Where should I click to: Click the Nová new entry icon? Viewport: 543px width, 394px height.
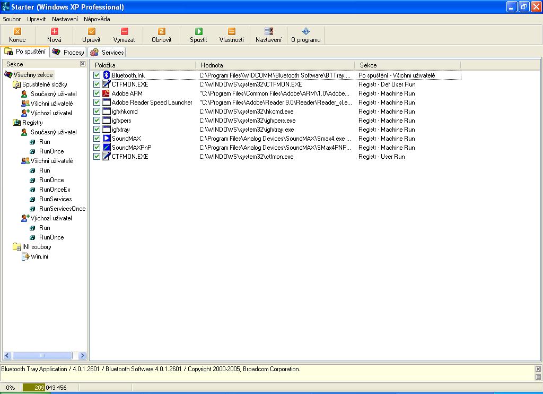click(55, 31)
